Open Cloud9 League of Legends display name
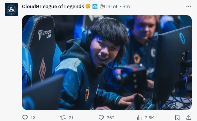Screen dimensions: 197x121 (53, 7)
